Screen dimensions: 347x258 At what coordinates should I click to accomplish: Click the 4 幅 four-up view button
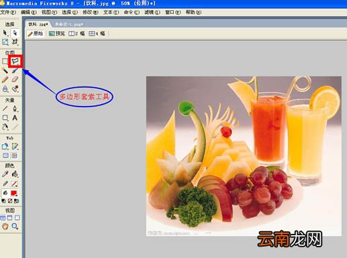[x=97, y=34]
